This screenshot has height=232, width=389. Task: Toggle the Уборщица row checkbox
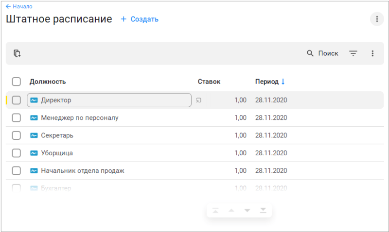(17, 153)
